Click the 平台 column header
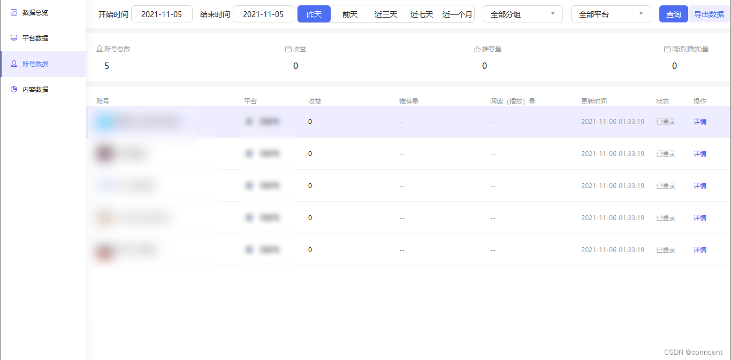 250,101
